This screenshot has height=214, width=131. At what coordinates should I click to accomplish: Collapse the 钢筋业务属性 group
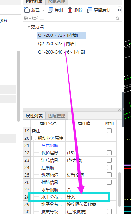pos(33,138)
